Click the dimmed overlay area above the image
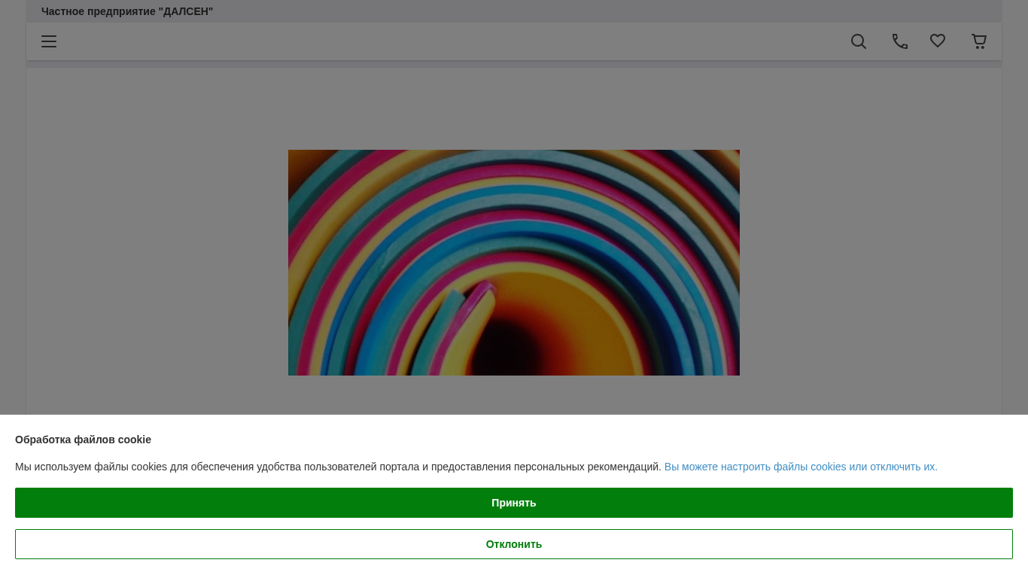Screen dimensions: 1028x578 coord(514,109)
